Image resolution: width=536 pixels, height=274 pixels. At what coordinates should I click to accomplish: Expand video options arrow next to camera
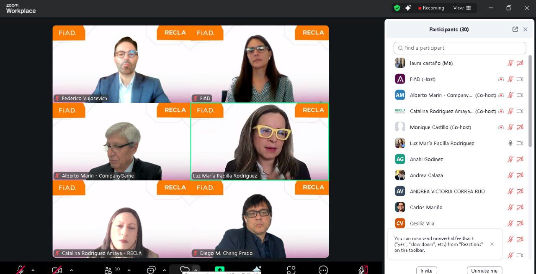tap(71, 270)
